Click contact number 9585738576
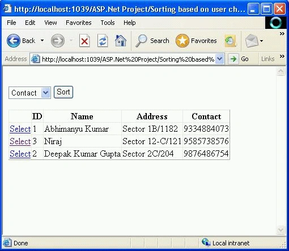The height and width of the screenshot is (251, 289). coord(206,141)
